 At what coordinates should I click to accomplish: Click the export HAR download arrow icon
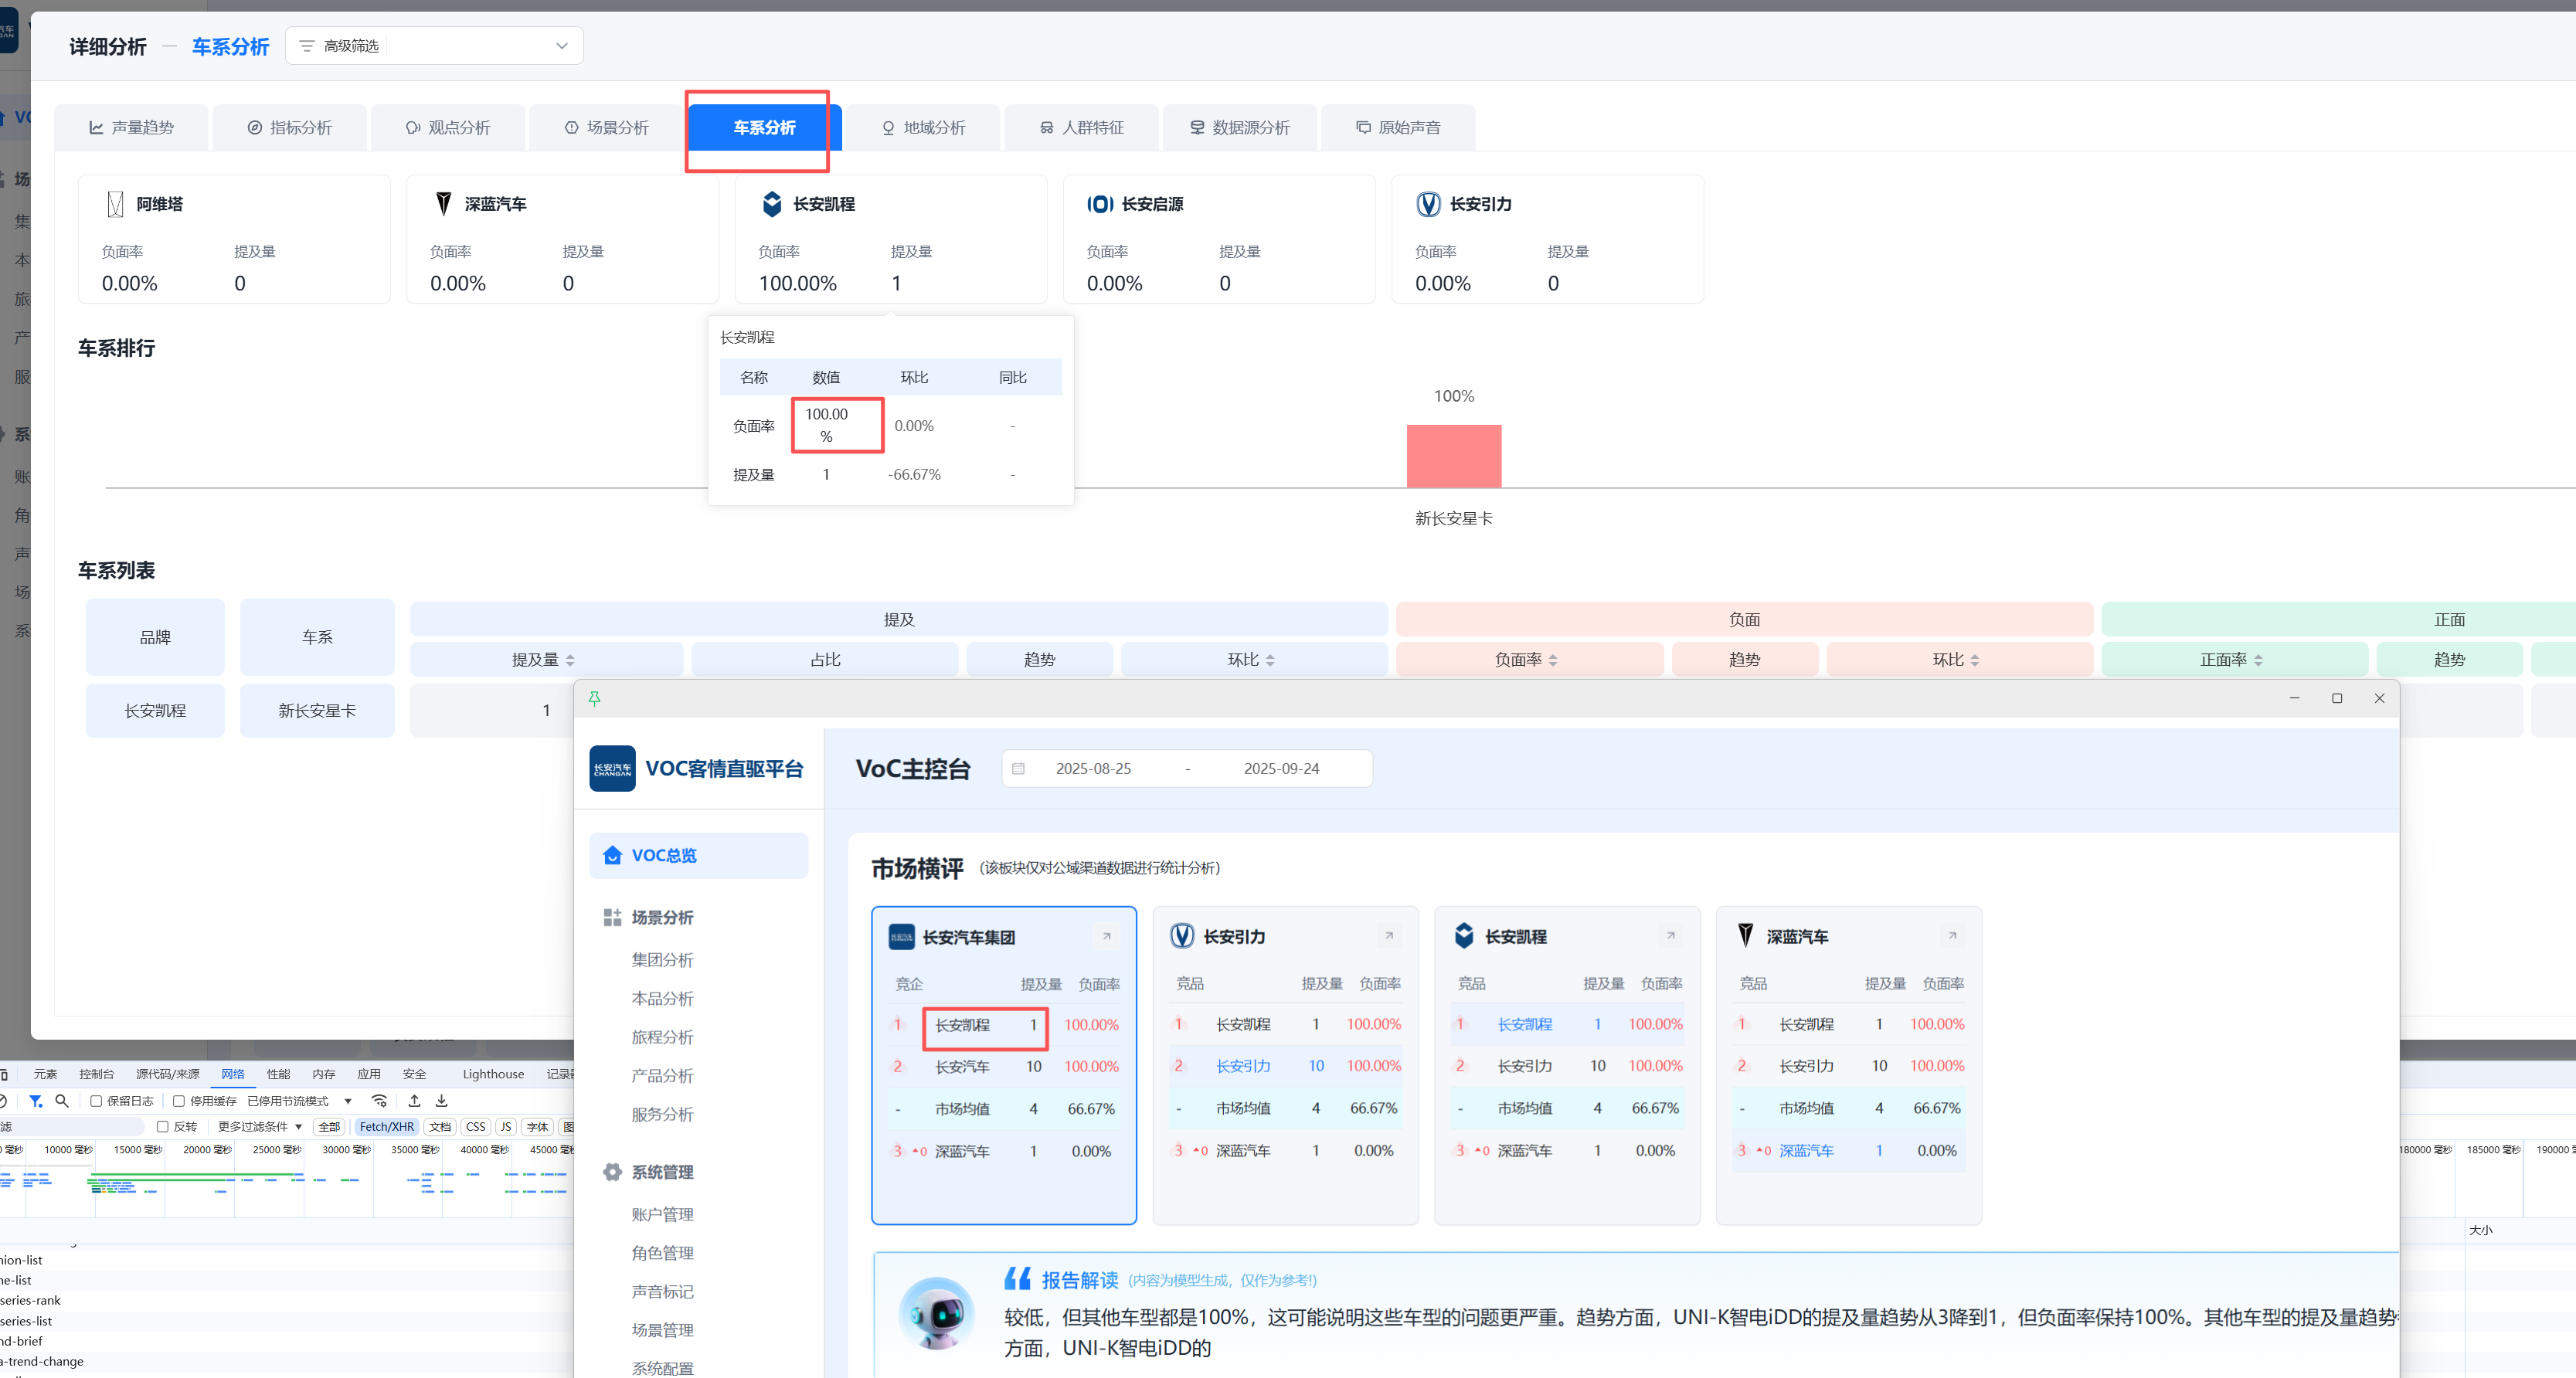coord(441,1101)
